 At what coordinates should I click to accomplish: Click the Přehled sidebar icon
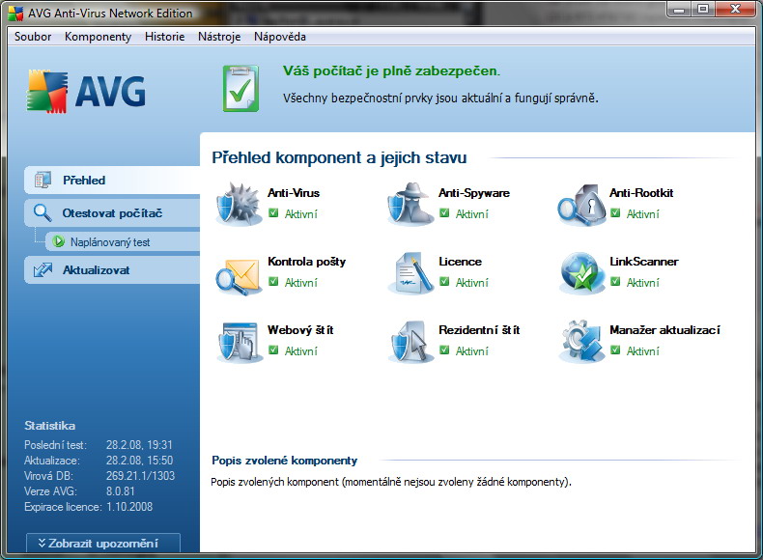click(42, 180)
